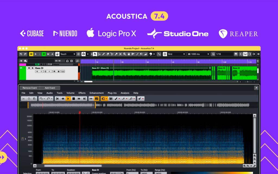
Task: Click the Remove Event button
Action: point(30,88)
